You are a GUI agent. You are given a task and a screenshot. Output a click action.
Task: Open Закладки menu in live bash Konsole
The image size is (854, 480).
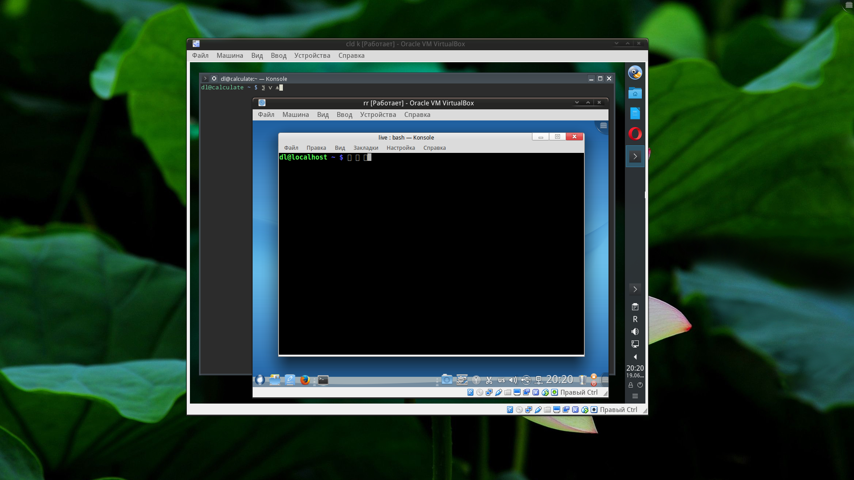coord(366,148)
